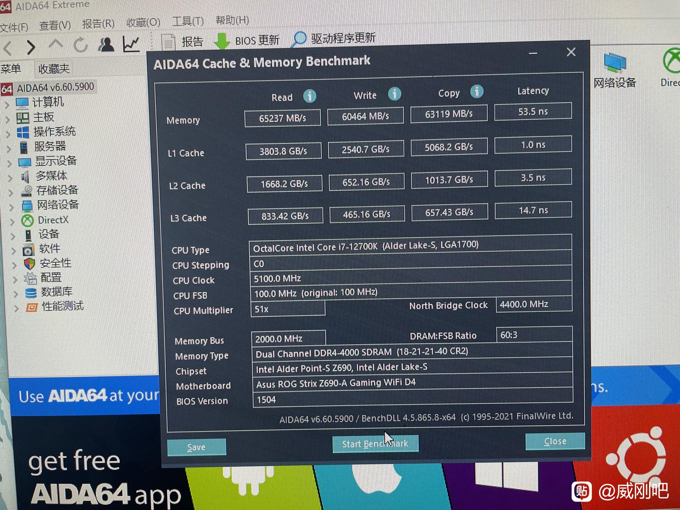The width and height of the screenshot is (680, 510).
Task: Open the graph chart toolbar icon
Action: [x=132, y=44]
